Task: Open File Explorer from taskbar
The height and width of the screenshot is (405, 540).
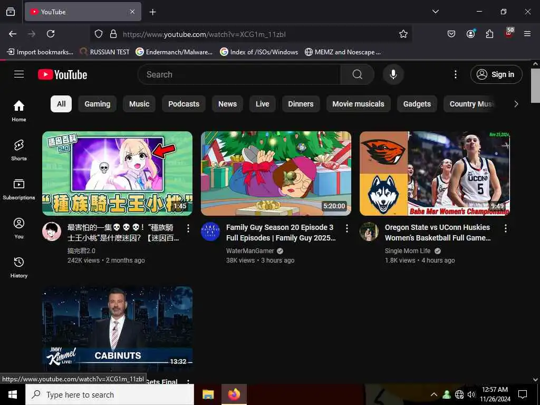Action: coord(208,394)
